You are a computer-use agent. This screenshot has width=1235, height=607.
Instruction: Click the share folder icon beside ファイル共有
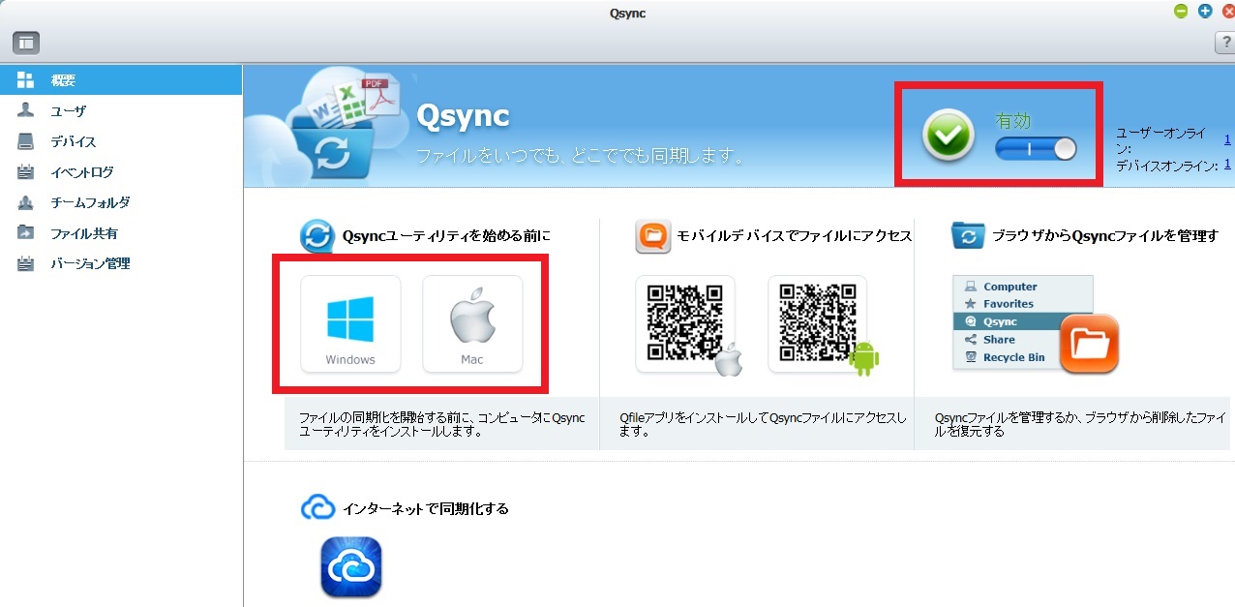tap(26, 233)
